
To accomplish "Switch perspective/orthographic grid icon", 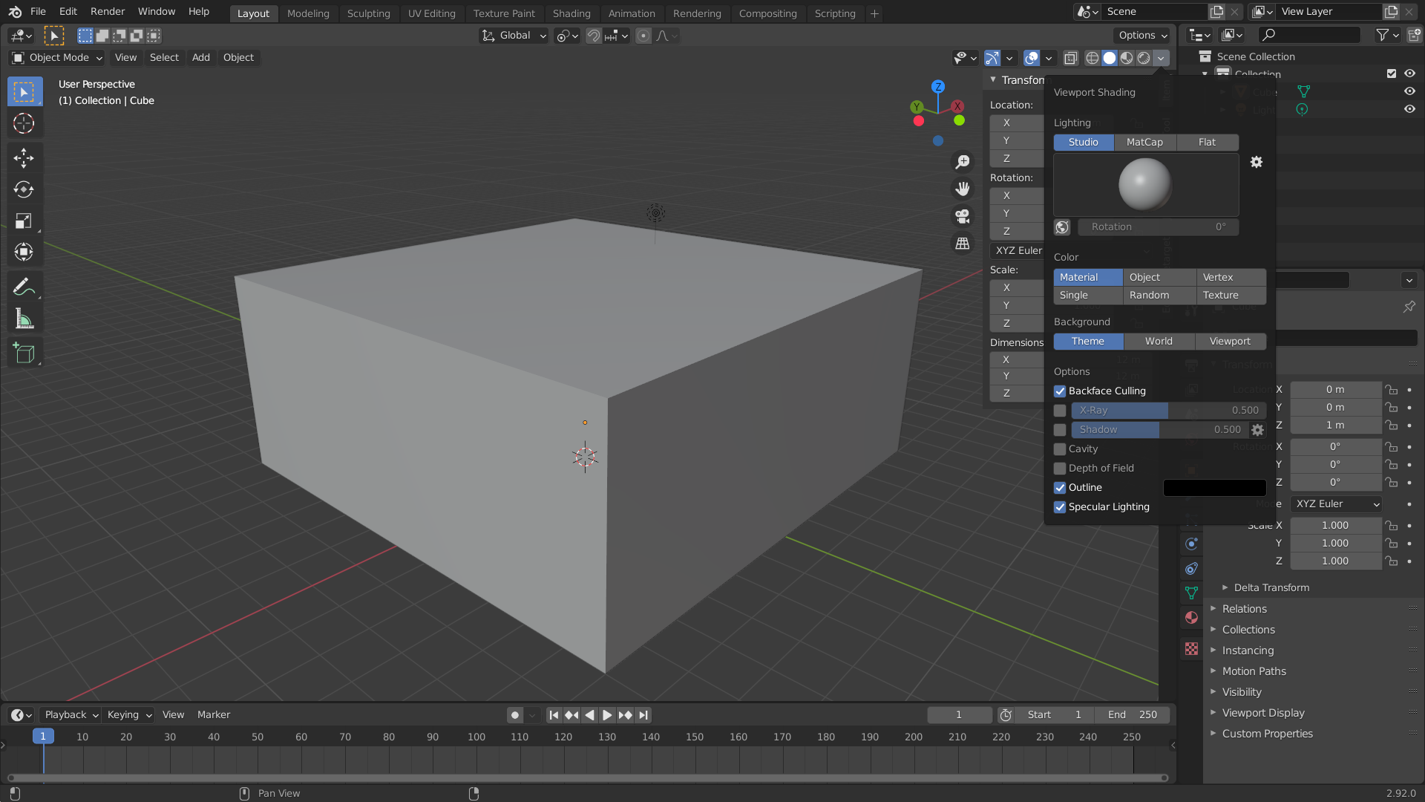I will (x=963, y=244).
